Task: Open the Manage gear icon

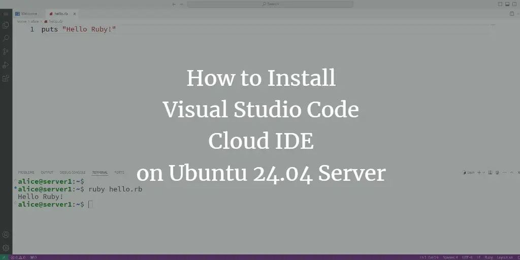Action: (6, 248)
